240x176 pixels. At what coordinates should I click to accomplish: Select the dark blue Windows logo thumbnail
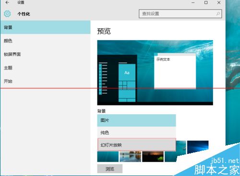[198, 147]
